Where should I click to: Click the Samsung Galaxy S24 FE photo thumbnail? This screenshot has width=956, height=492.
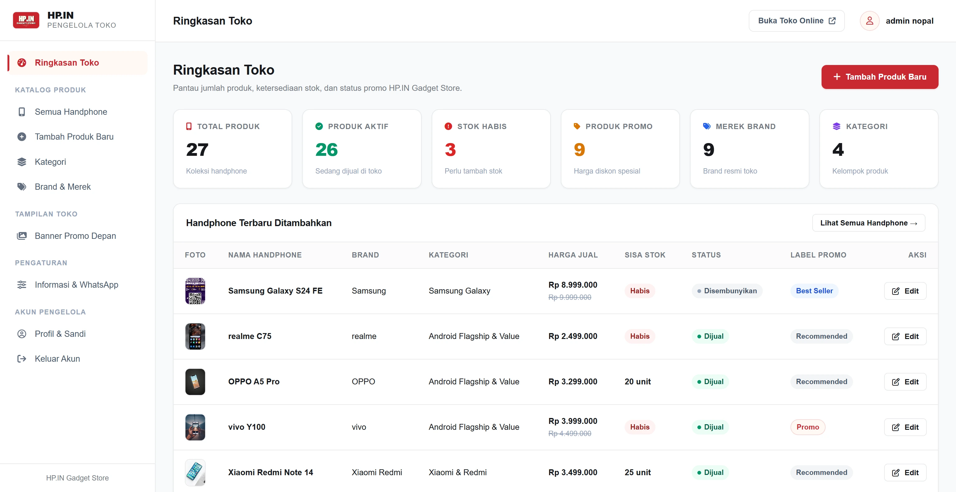[195, 291]
